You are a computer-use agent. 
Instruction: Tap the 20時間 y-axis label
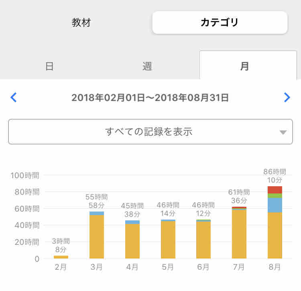[x=27, y=242]
